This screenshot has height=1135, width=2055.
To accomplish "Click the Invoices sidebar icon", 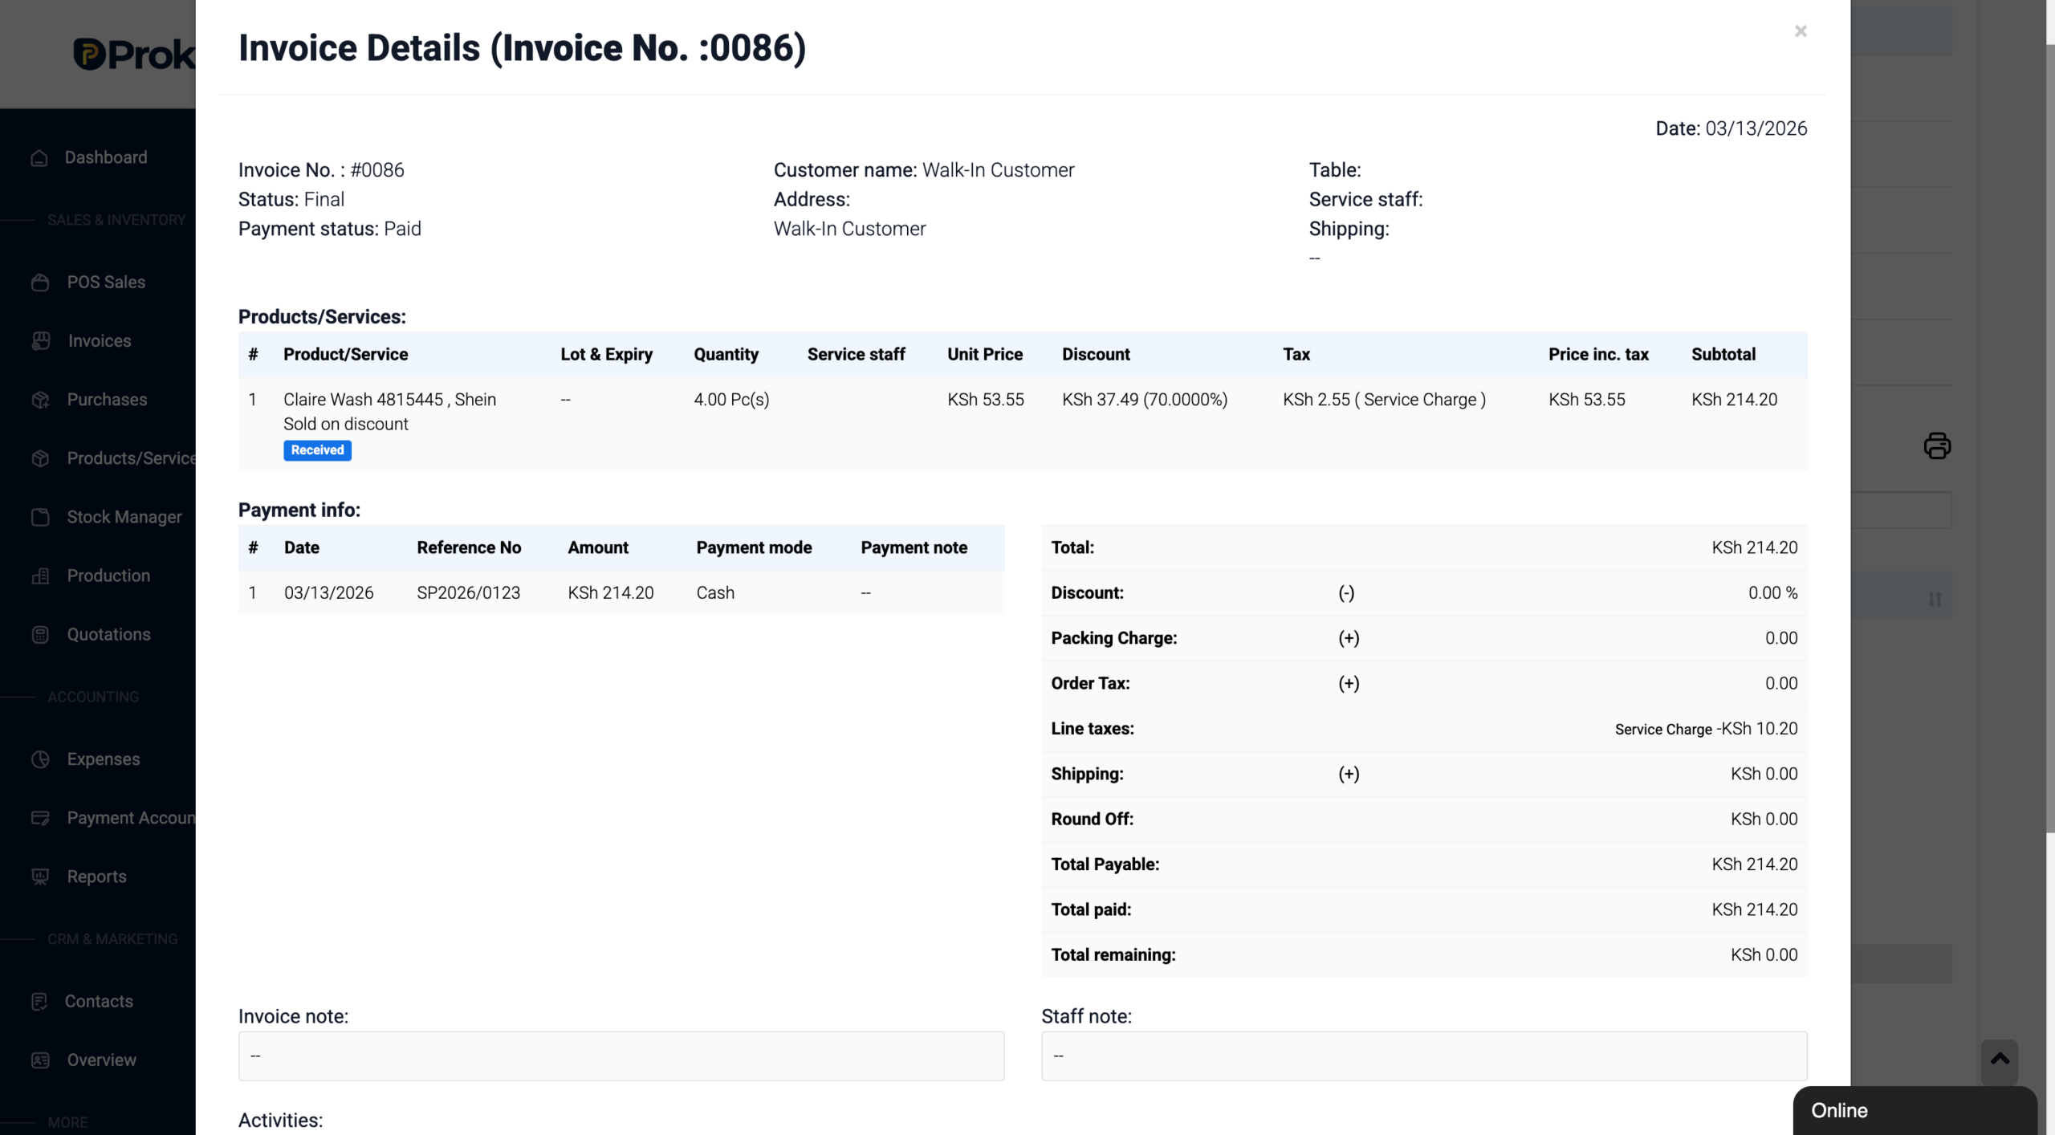I will [x=41, y=341].
